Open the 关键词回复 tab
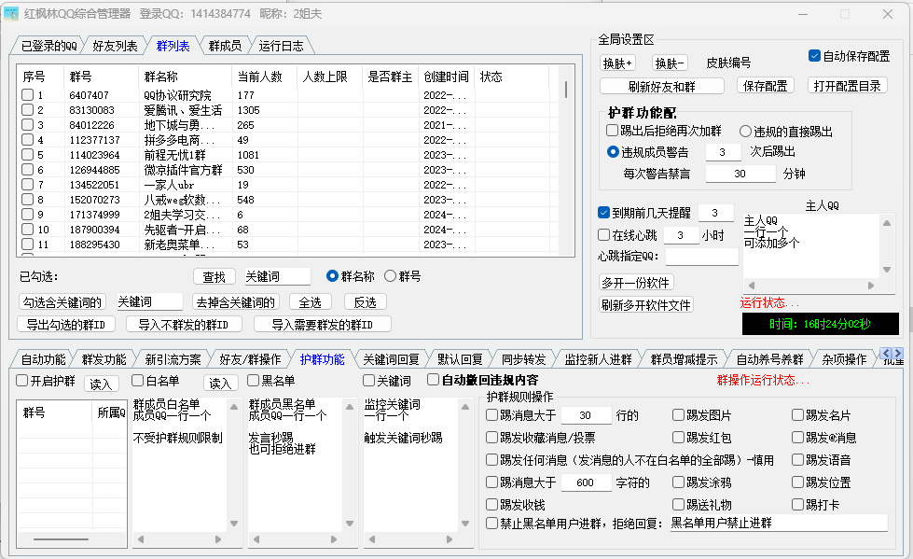Image resolution: width=913 pixels, height=559 pixels. 391,359
